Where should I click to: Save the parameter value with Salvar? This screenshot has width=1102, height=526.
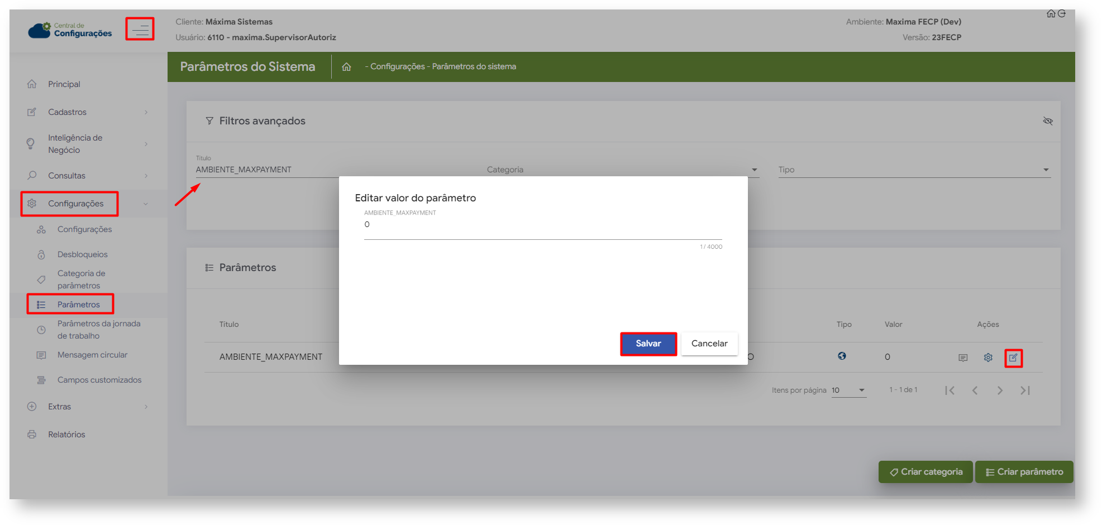click(648, 344)
